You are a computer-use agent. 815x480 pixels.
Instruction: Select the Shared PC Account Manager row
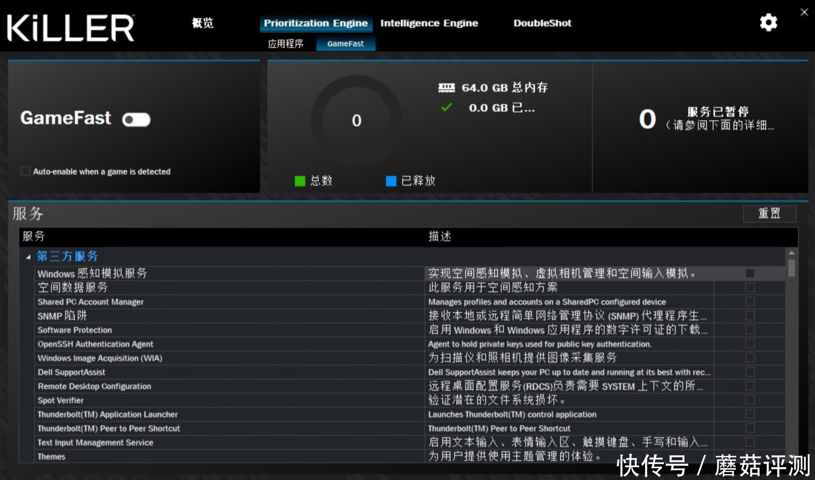410,301
